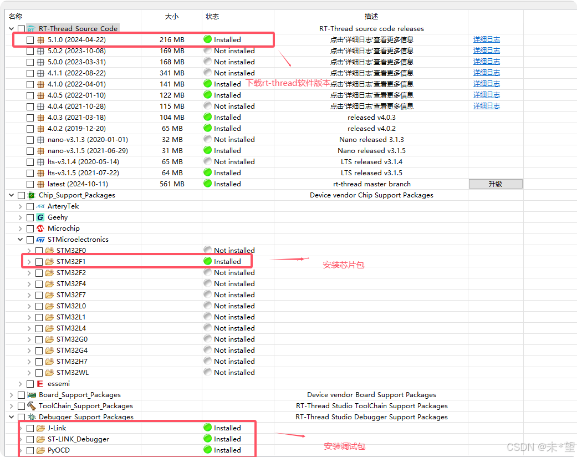Viewport: 577px width, 457px height.
Task: Click the STM32F1 folder icon
Action: click(50, 262)
